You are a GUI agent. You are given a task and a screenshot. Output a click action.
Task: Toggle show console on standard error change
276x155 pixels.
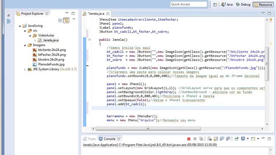228,139
